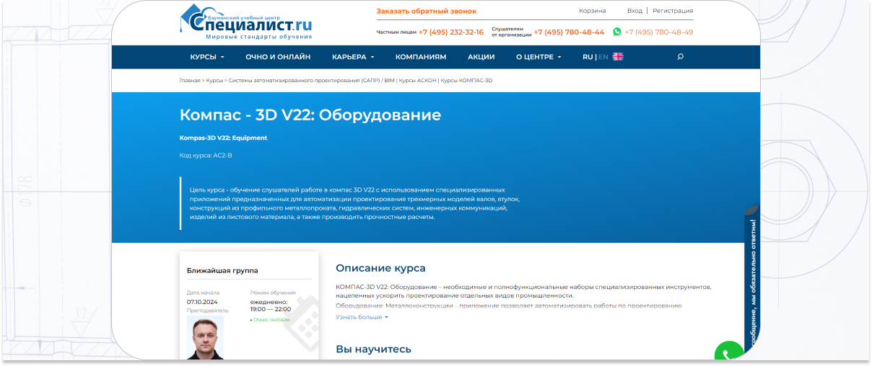The width and height of the screenshot is (872, 366).
Task: Open Курсы breadcrumb after Главная
Action: (214, 81)
